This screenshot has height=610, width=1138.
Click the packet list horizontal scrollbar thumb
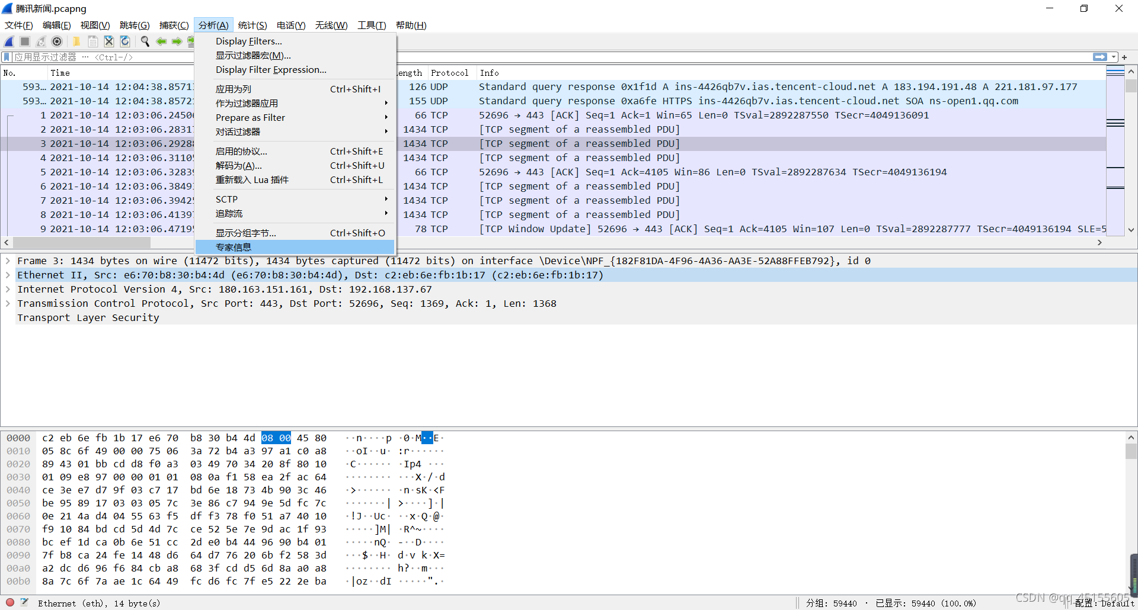(82, 243)
